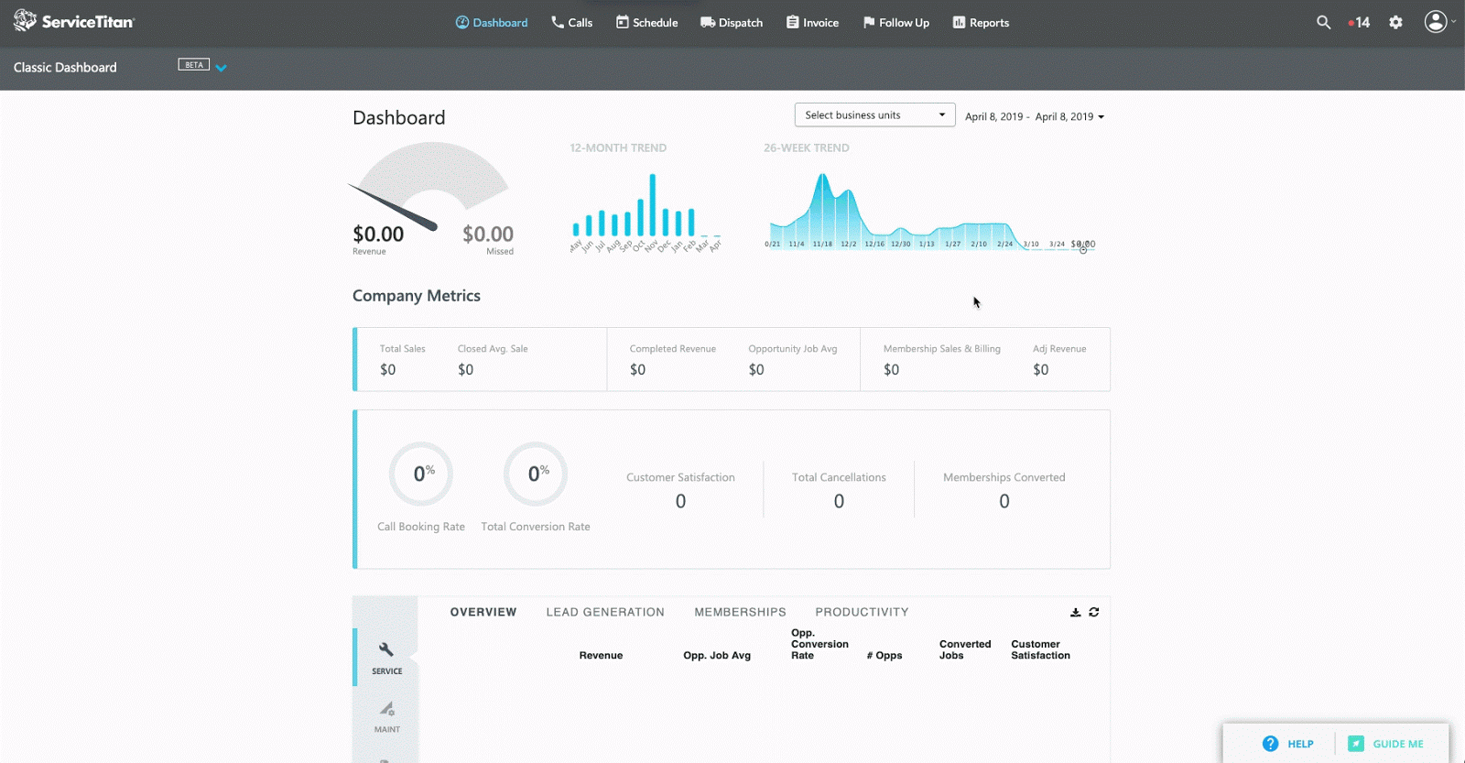Image resolution: width=1465 pixels, height=763 pixels.
Task: Sort by Opp. Conversion Rate column
Action: click(x=819, y=645)
